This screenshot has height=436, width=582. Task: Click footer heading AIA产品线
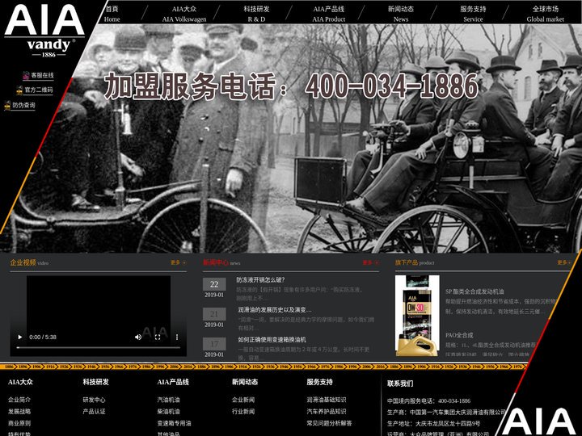click(173, 382)
